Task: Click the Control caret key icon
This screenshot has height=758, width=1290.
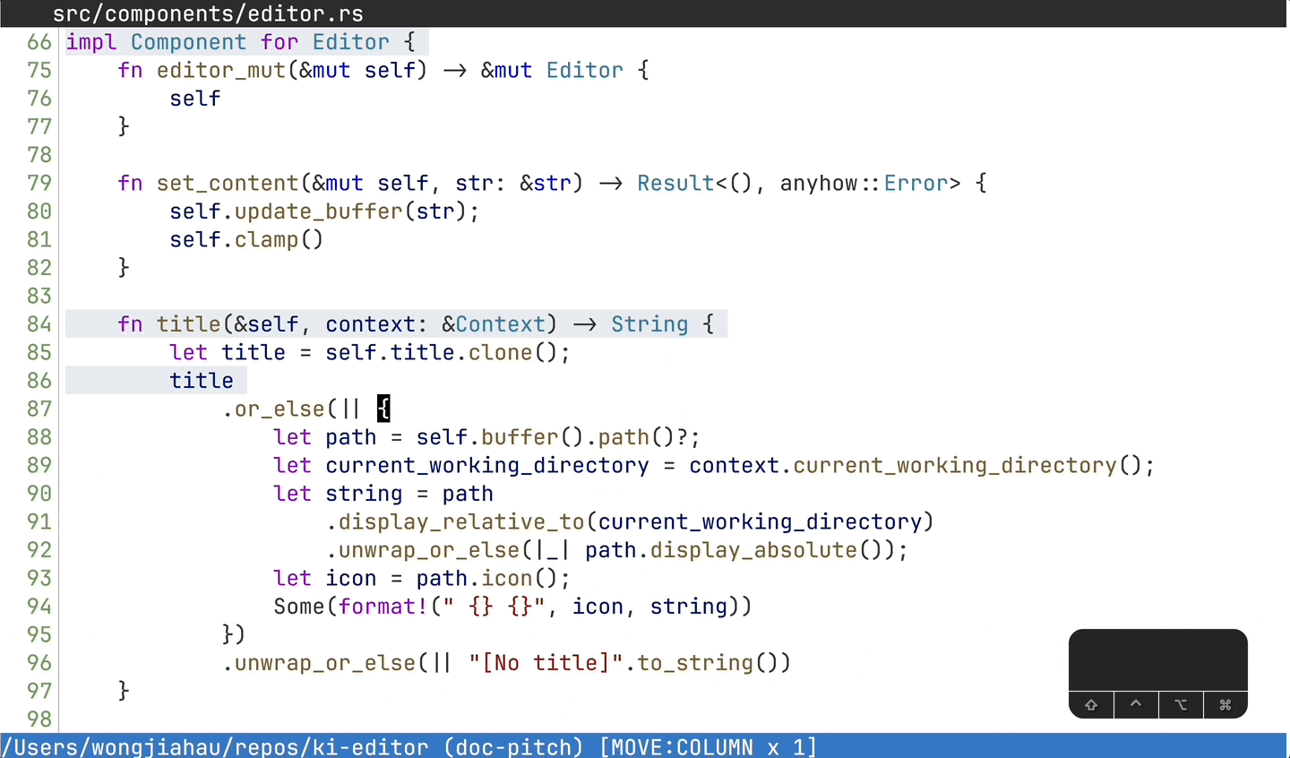Action: 1136,705
